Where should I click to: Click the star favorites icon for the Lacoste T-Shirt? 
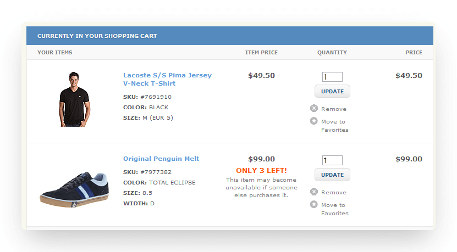[314, 121]
